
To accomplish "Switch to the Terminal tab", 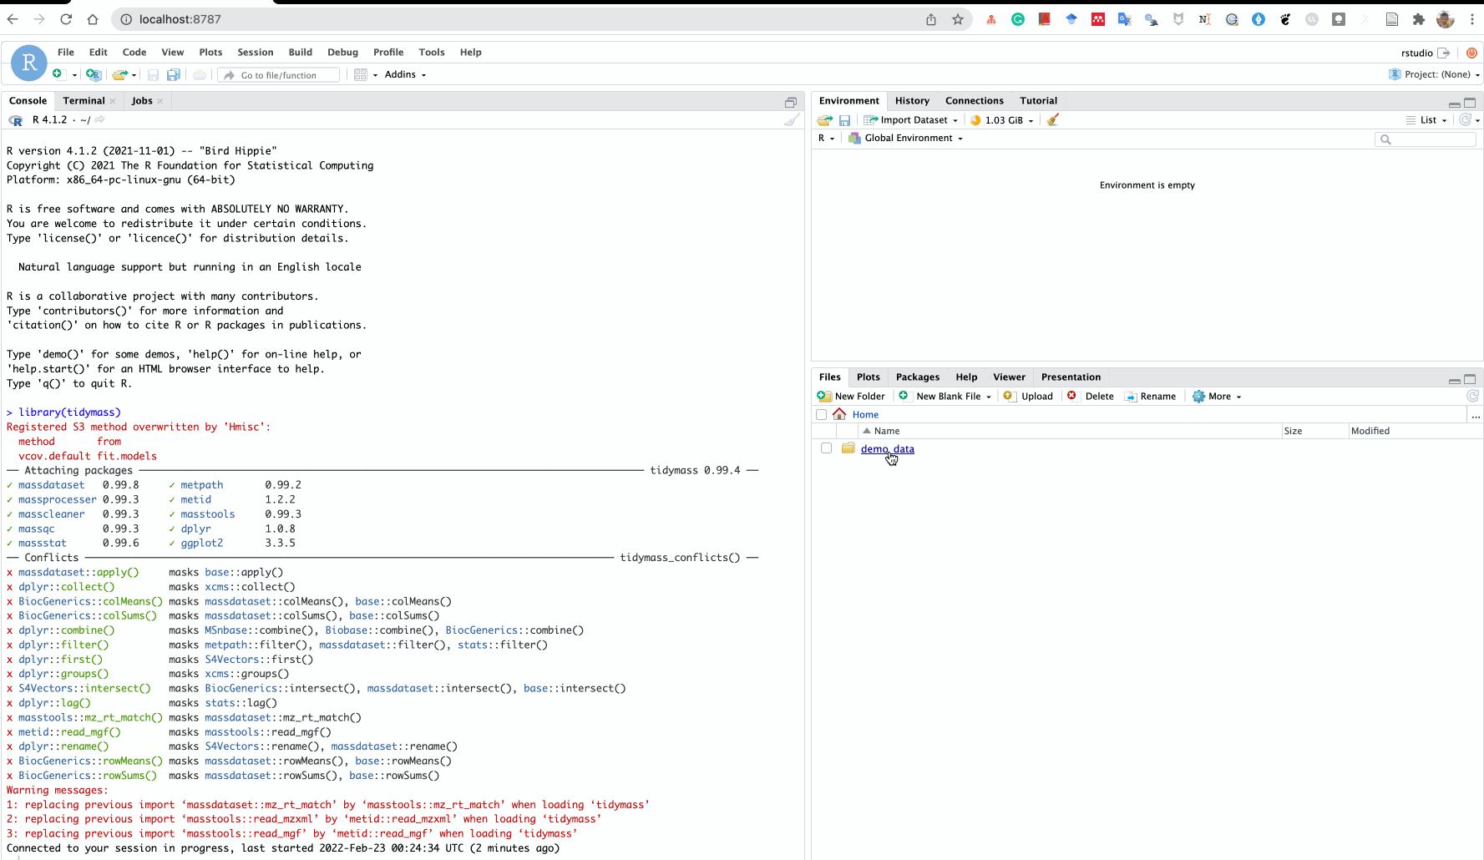I will (x=84, y=100).
